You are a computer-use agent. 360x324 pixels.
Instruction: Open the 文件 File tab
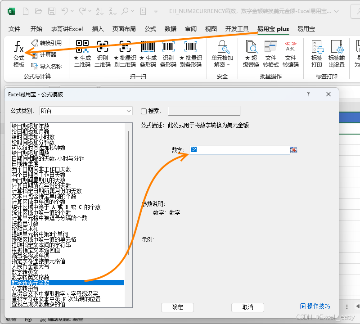[14, 29]
